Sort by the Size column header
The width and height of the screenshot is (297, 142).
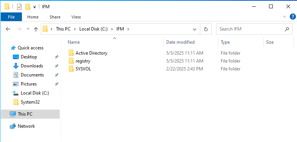coord(270,42)
